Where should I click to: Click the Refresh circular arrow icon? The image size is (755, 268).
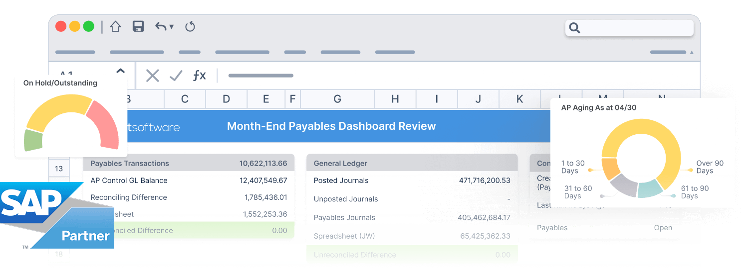[190, 26]
